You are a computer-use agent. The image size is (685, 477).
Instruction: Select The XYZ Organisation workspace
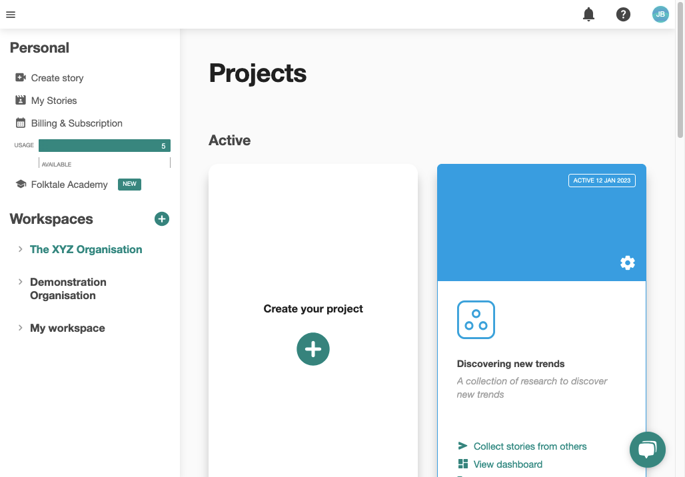tap(86, 249)
